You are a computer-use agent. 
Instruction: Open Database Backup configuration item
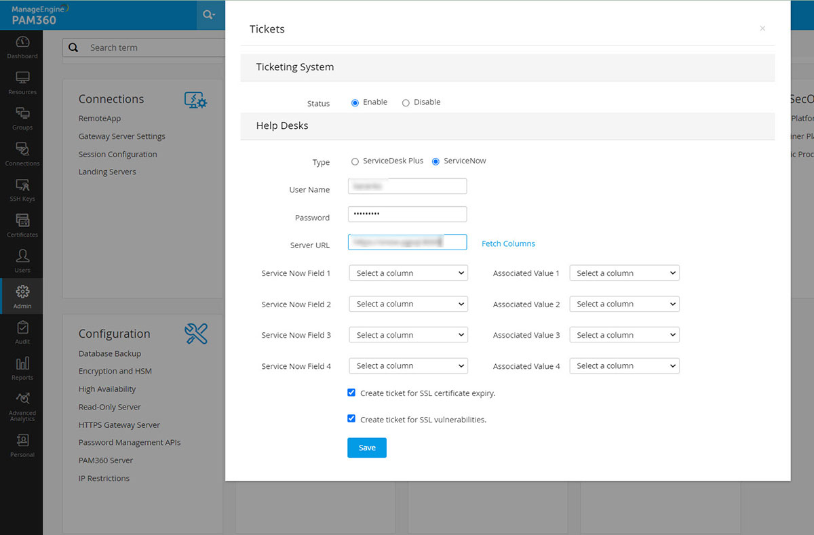(x=110, y=353)
